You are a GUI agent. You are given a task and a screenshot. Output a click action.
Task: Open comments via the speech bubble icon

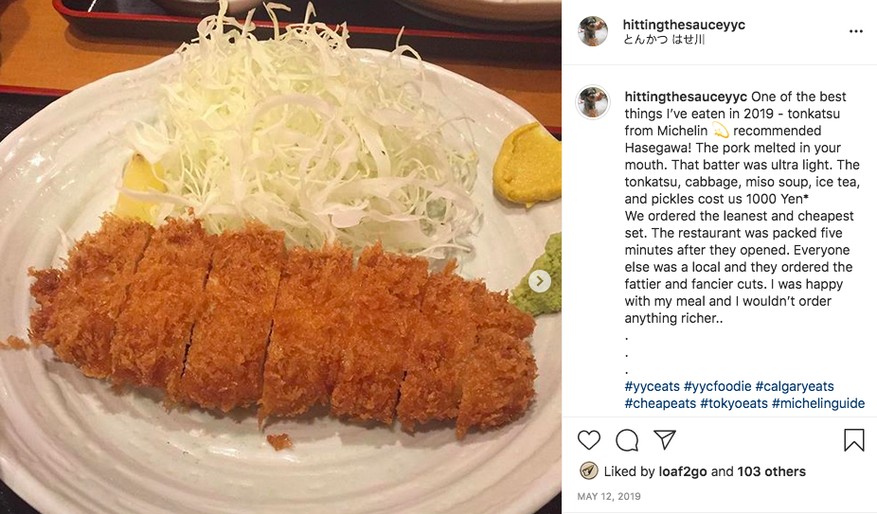pos(627,440)
